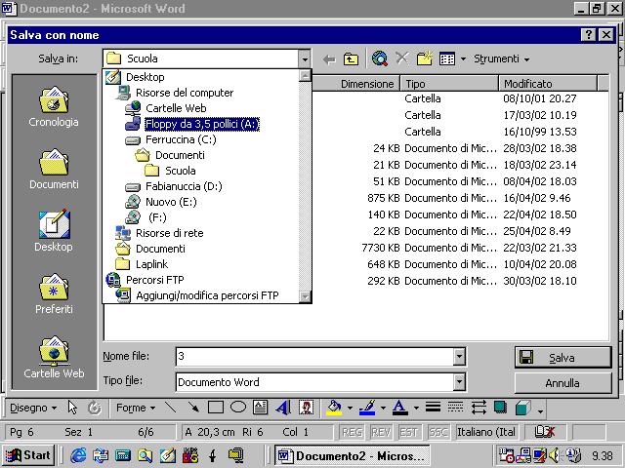Click the Views icon button

pos(447,59)
